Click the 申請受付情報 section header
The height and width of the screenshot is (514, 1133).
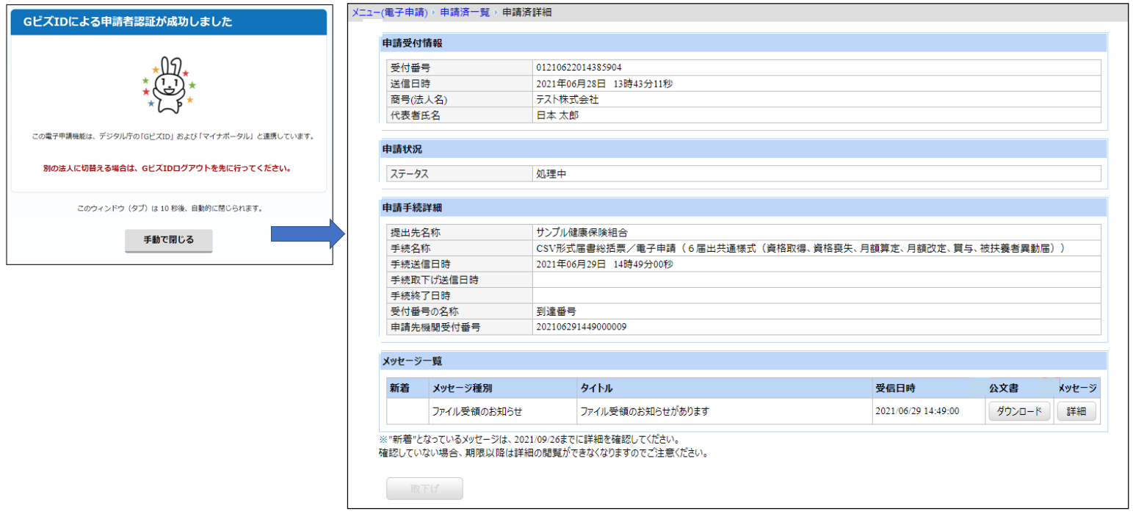[743, 43]
